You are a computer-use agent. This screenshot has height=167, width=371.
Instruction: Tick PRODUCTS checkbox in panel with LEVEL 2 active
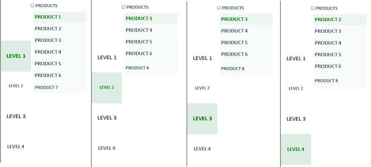[x=123, y=7]
